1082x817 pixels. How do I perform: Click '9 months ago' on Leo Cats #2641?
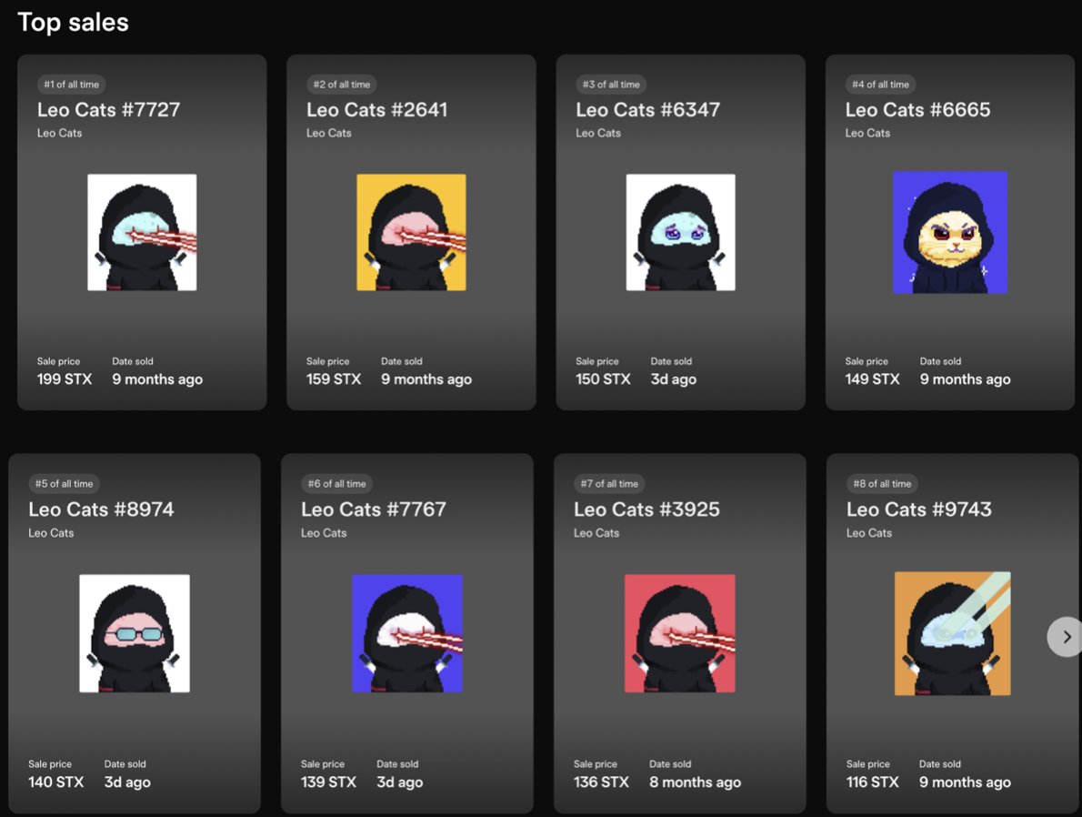click(x=426, y=379)
